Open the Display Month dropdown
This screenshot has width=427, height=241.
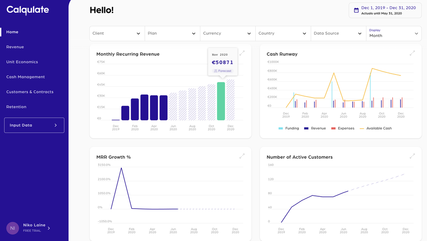[x=394, y=33]
